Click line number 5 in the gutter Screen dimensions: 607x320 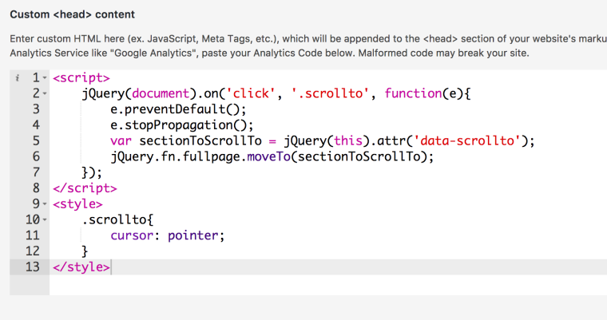point(34,141)
